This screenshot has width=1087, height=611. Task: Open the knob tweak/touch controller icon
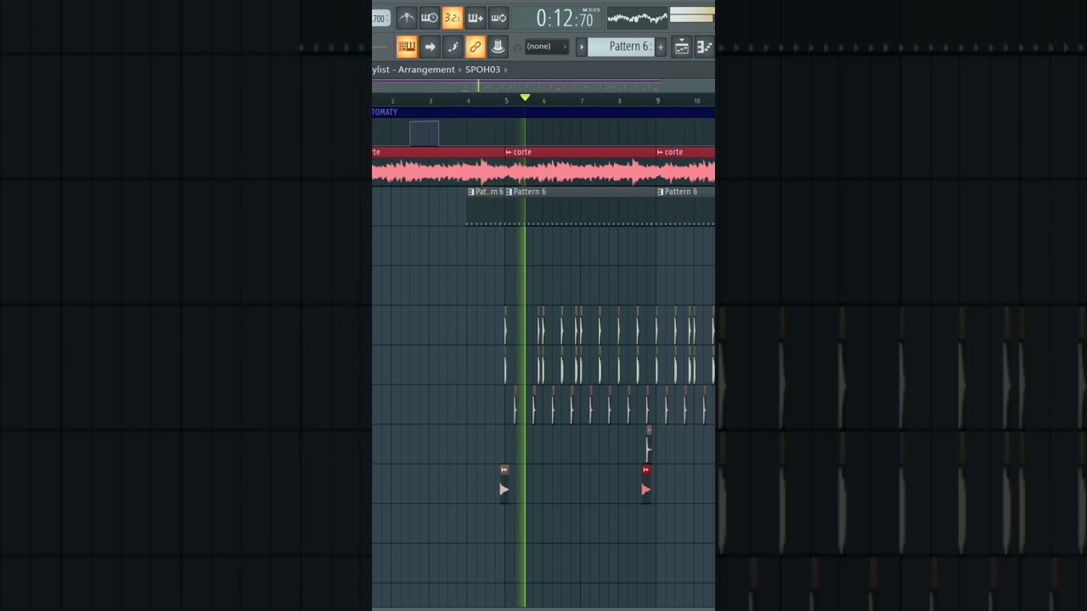pyautogui.click(x=498, y=47)
